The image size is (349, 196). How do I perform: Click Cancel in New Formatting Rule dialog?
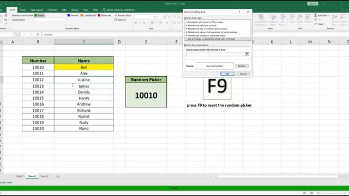(x=243, y=74)
